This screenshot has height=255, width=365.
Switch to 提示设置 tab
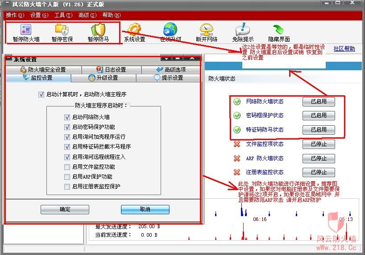point(168,78)
